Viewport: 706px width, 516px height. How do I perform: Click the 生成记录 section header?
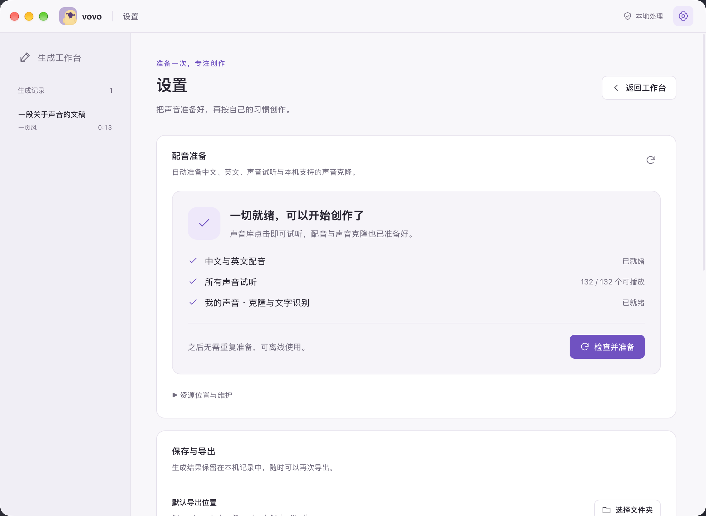(x=31, y=91)
